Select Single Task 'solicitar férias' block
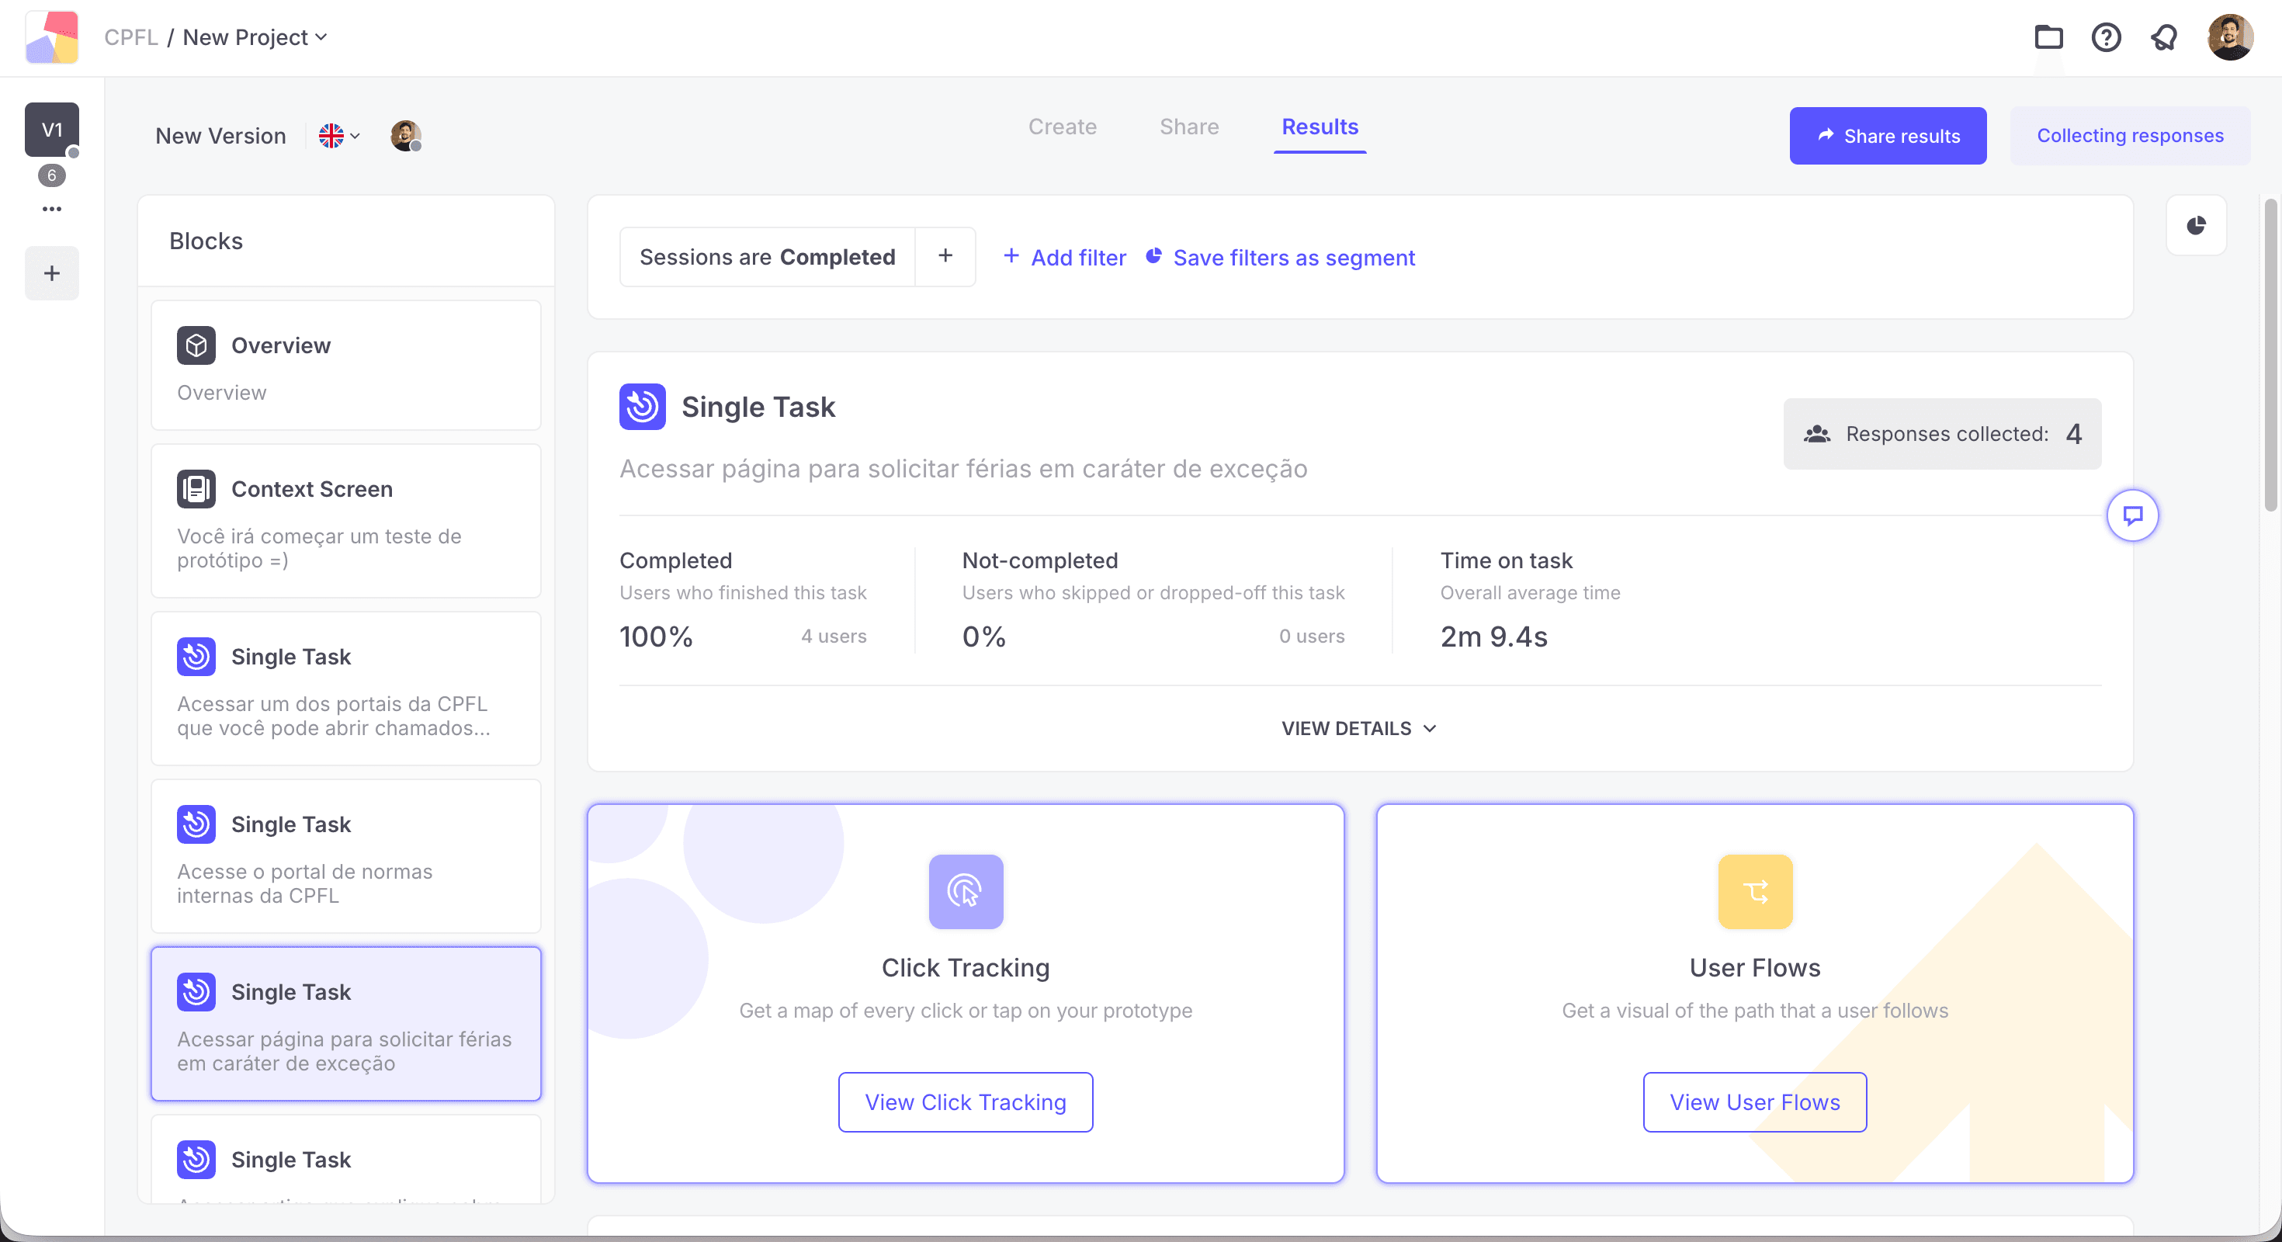Viewport: 2282px width, 1242px height. [345, 1024]
